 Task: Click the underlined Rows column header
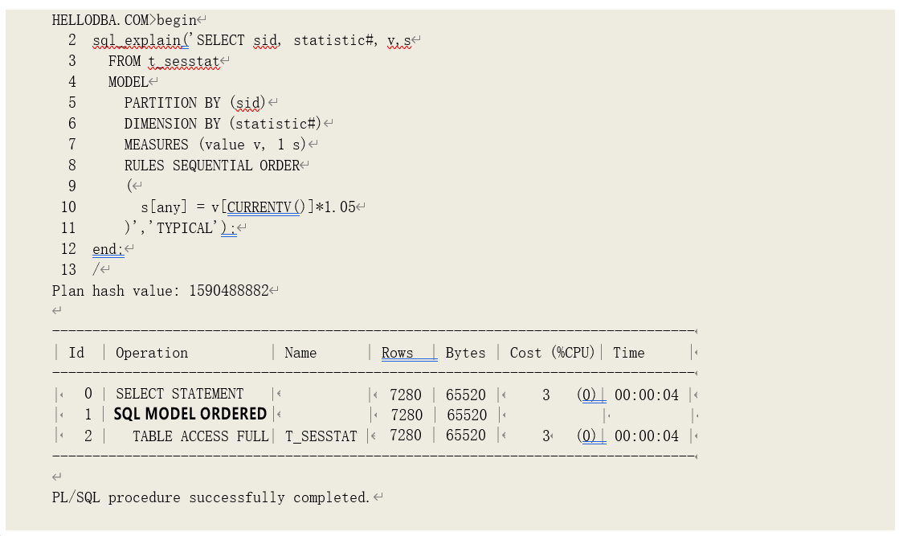coord(397,353)
